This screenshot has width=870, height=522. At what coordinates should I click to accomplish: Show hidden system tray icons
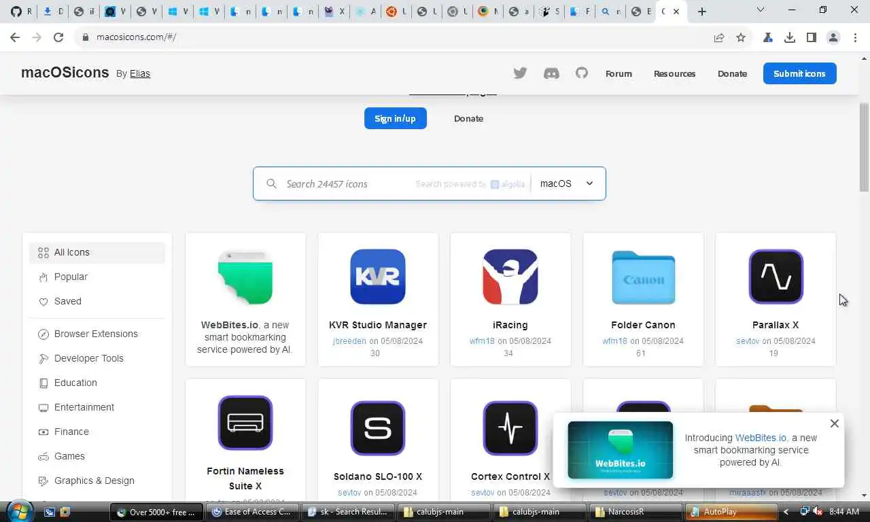pos(786,511)
